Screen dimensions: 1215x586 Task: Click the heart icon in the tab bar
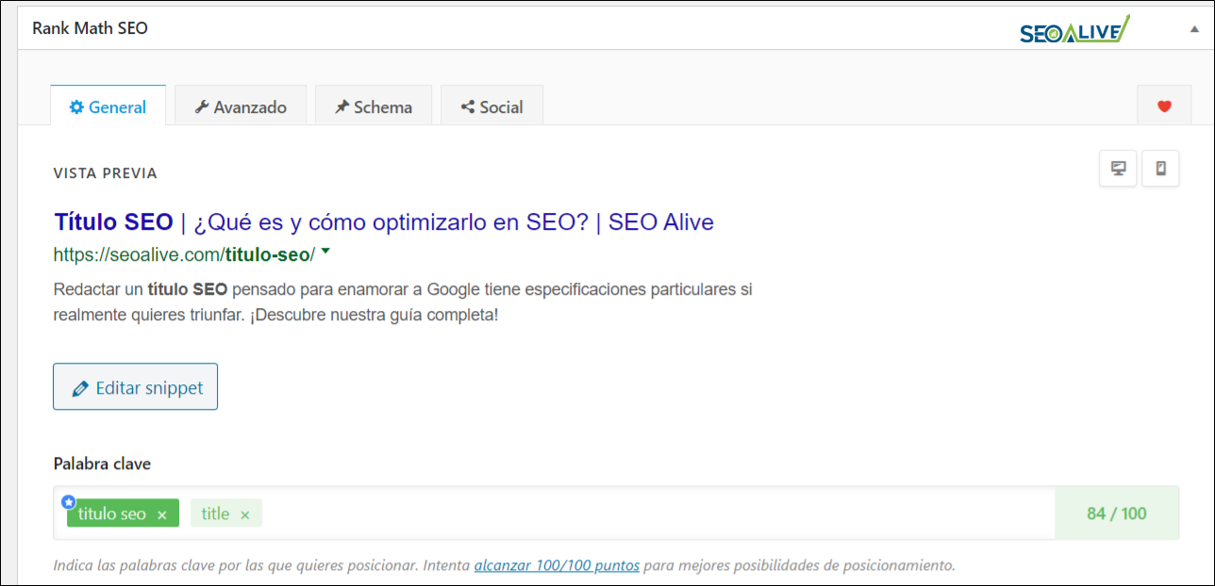coord(1163,106)
